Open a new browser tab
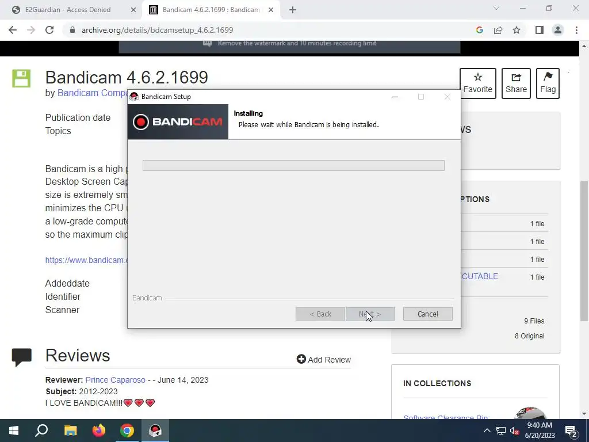 pyautogui.click(x=293, y=10)
